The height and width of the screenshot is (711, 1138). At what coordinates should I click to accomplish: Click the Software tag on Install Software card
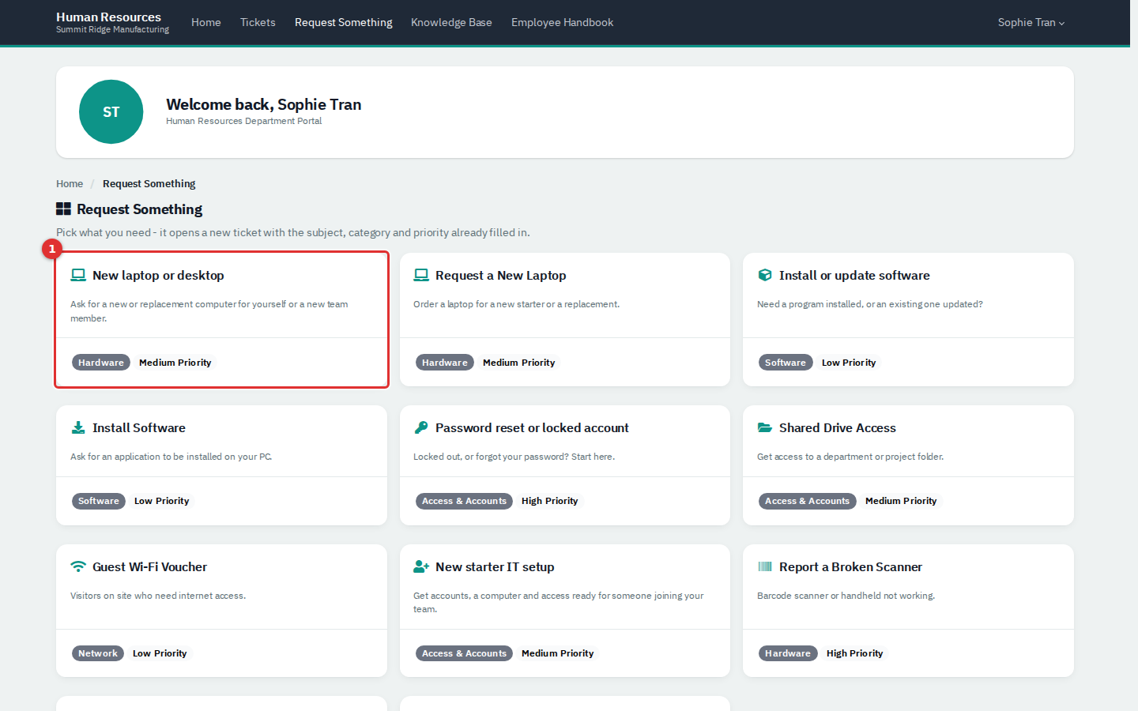pos(99,501)
